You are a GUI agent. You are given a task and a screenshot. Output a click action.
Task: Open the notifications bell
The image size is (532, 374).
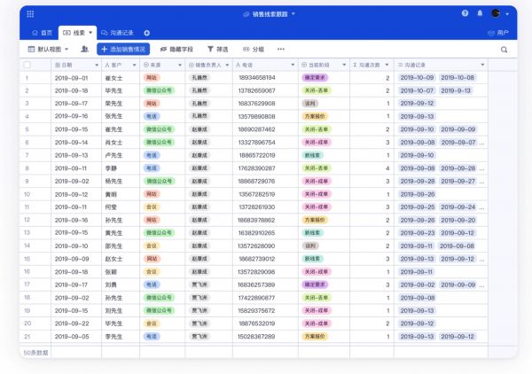point(480,14)
